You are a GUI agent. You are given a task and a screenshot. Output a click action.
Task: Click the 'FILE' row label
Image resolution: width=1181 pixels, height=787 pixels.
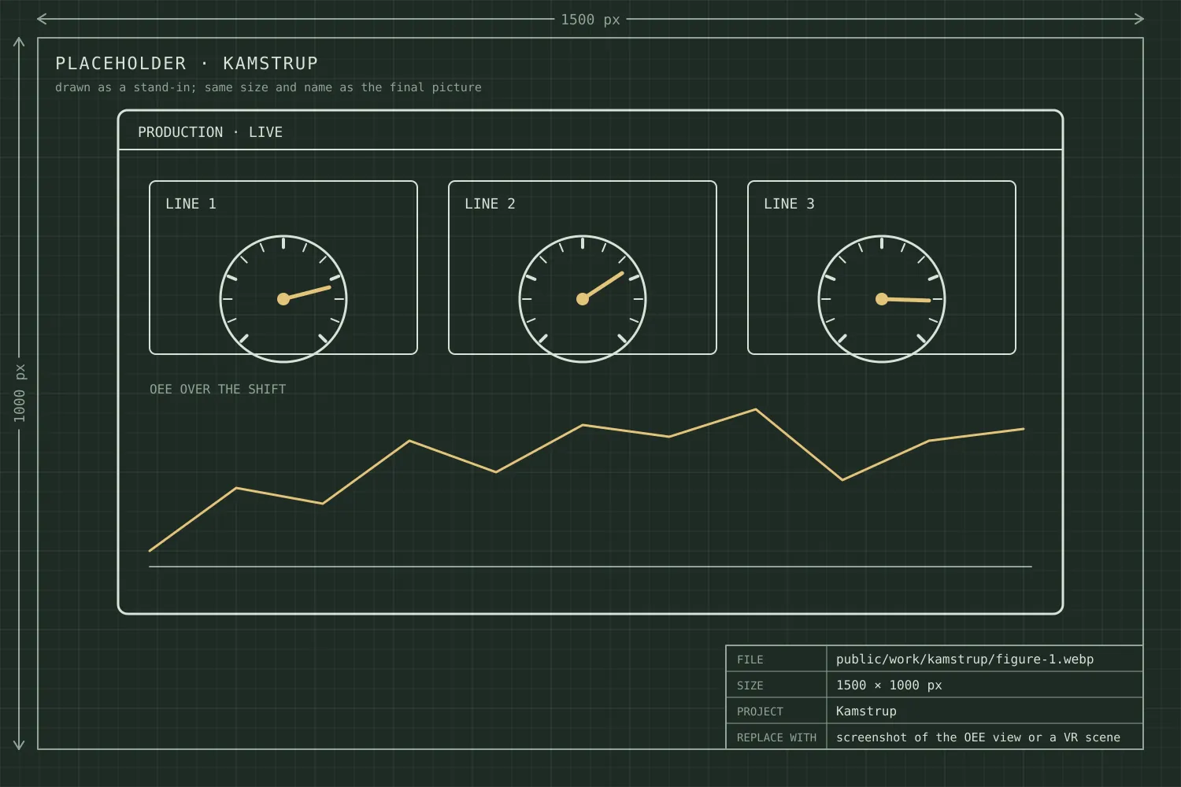pos(750,660)
